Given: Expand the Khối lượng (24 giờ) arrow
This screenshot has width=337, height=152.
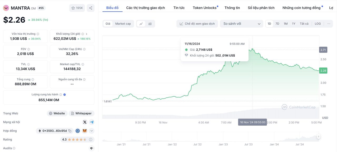Looking at the screenshot, I should (x=86, y=34).
